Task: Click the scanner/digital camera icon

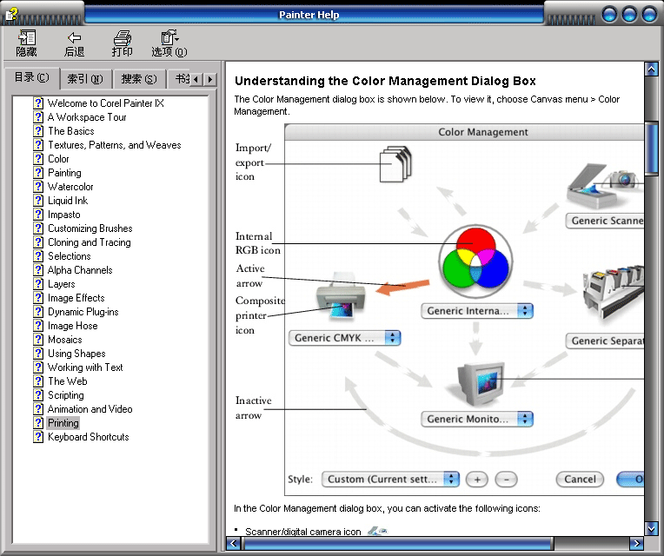Action: coord(603,186)
